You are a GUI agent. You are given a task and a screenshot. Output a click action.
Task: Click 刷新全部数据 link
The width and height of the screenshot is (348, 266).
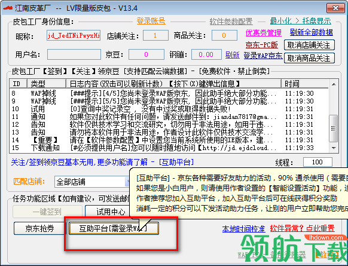tap(312, 32)
